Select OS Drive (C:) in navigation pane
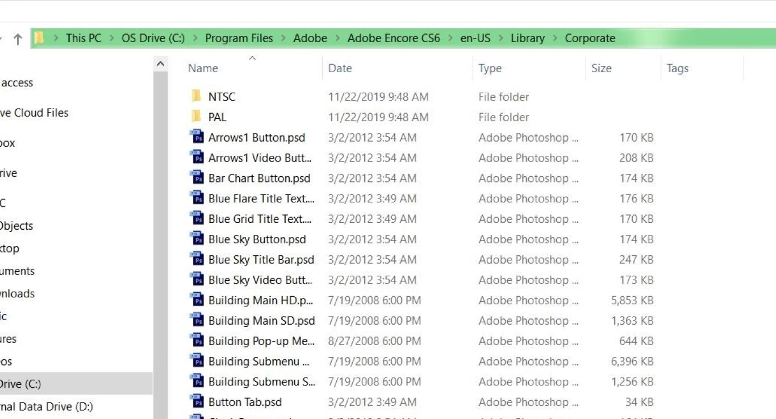The image size is (776, 419). pyautogui.click(x=76, y=384)
